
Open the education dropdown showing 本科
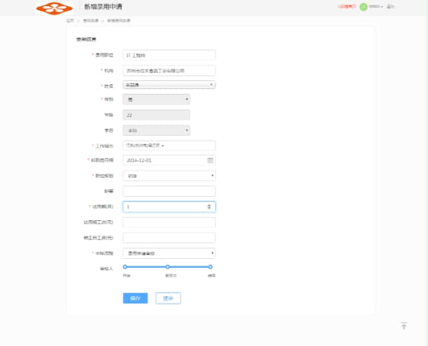click(156, 131)
